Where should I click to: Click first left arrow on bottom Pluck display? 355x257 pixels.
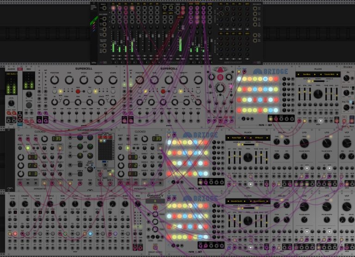(228, 201)
